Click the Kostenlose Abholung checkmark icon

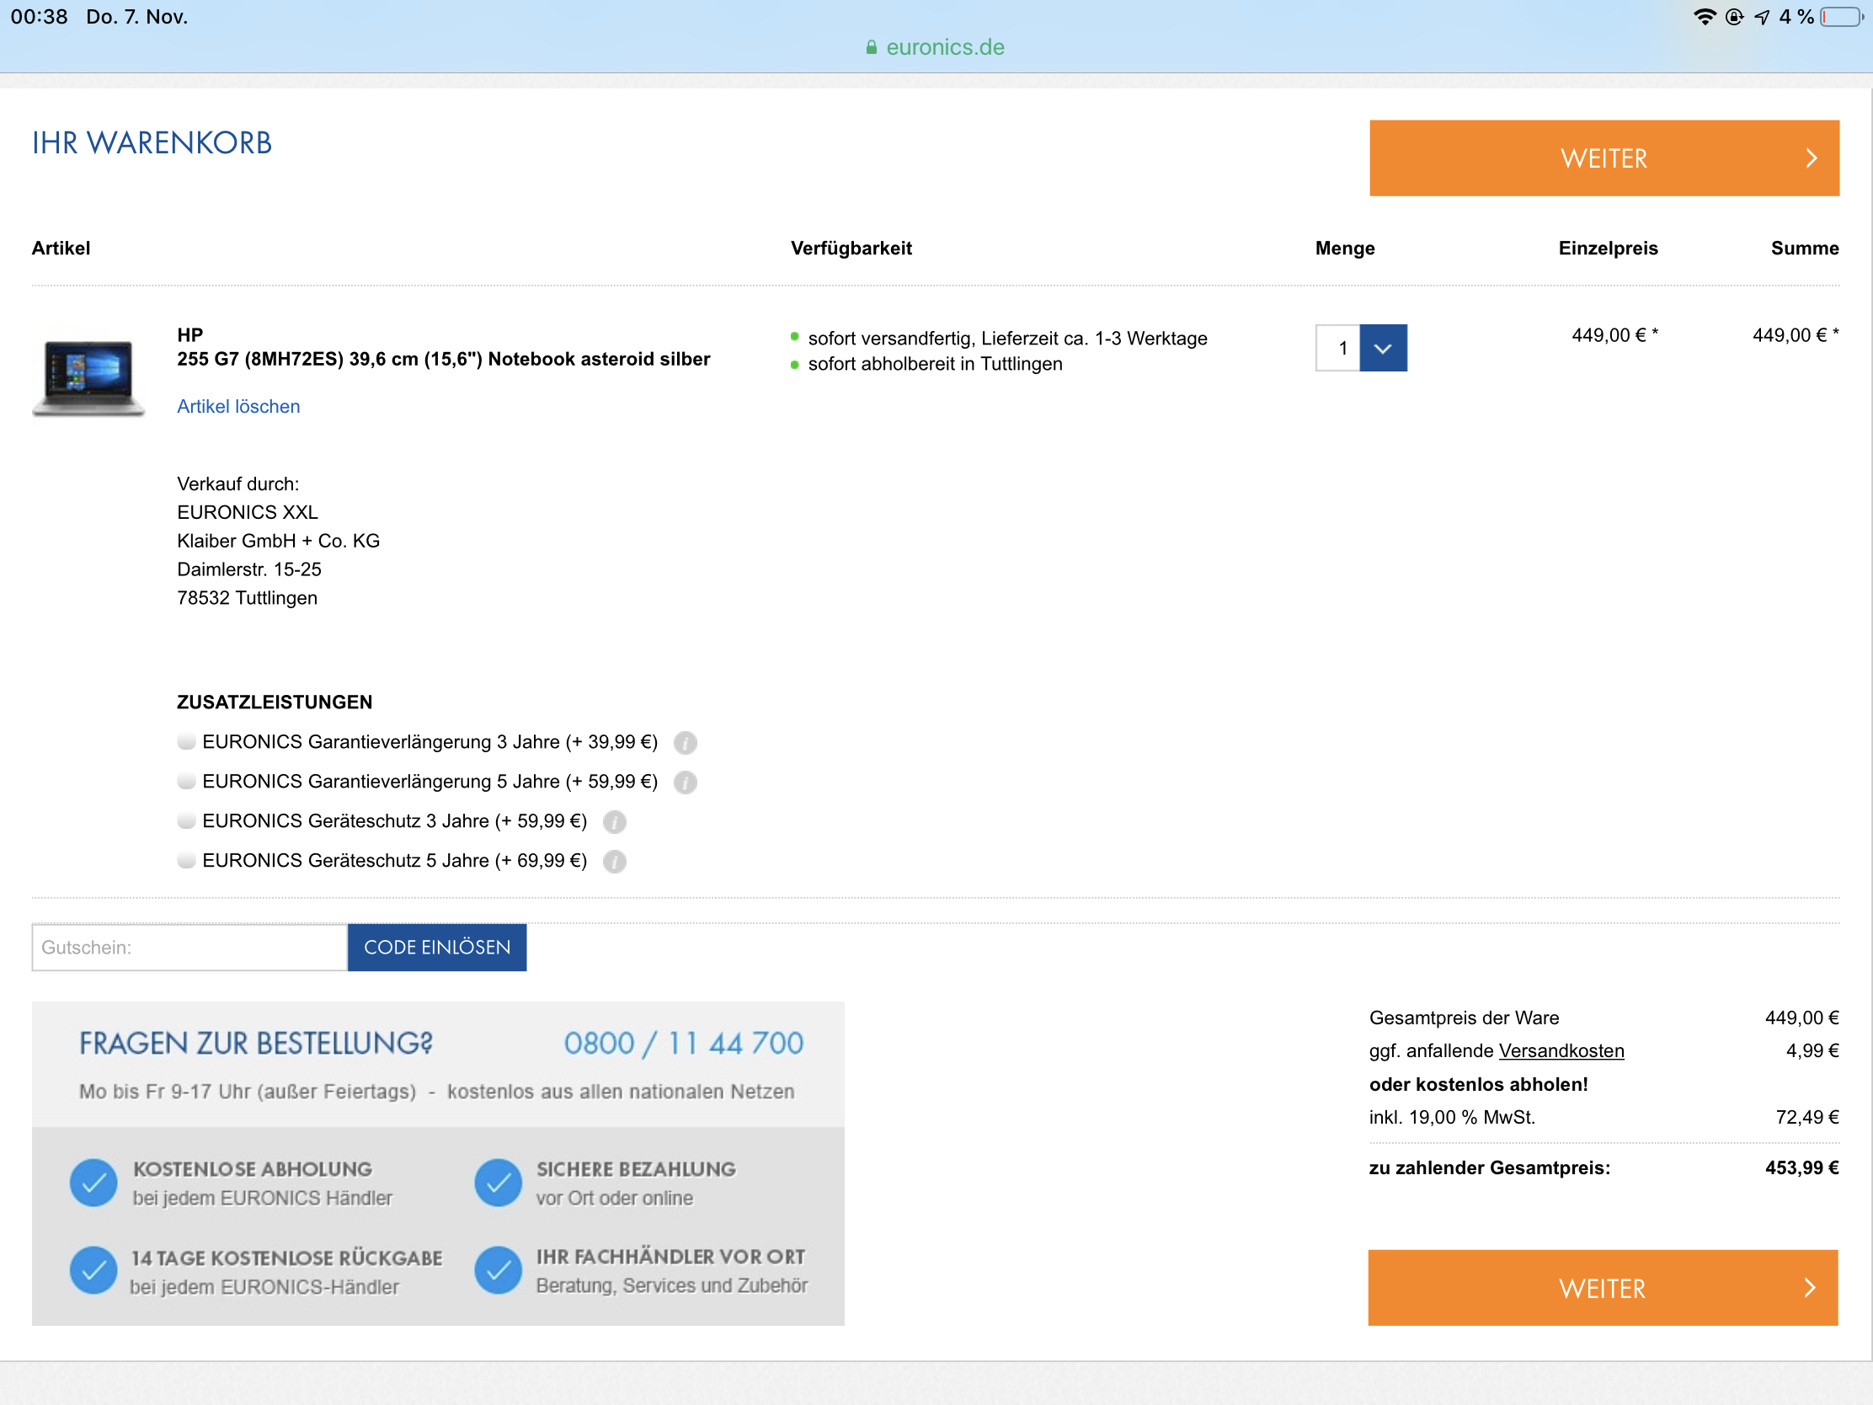pyautogui.click(x=93, y=1183)
